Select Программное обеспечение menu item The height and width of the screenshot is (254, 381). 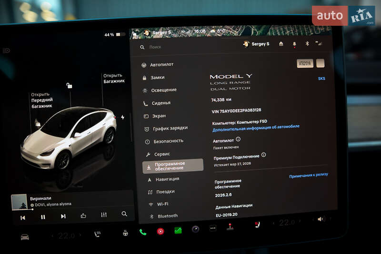pos(173,166)
